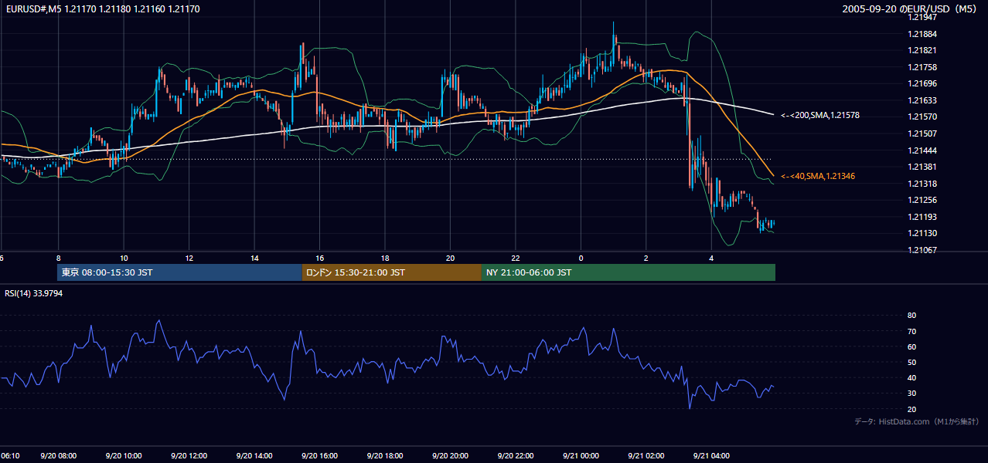Click RSI scale value 50
The width and height of the screenshot is (988, 463).
click(x=911, y=362)
